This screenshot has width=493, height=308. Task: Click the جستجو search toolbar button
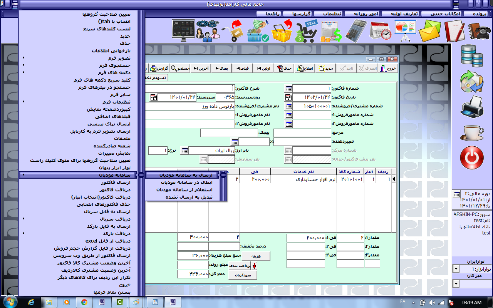point(180,68)
